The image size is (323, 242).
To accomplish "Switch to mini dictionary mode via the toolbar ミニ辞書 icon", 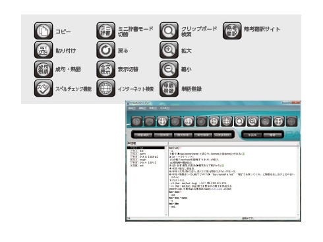I will tap(189, 121).
